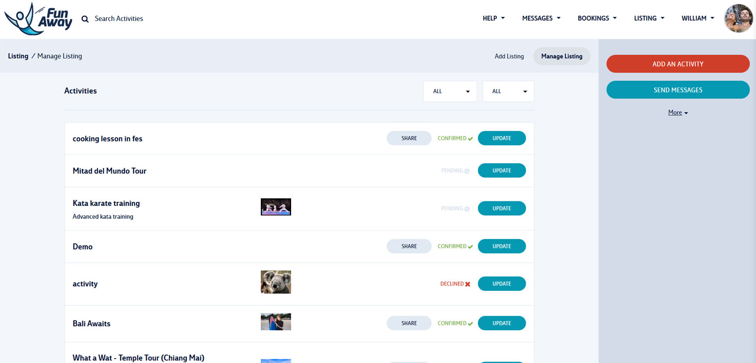Click the Kata karate training thumbnail
The image size is (756, 363).
point(276,207)
